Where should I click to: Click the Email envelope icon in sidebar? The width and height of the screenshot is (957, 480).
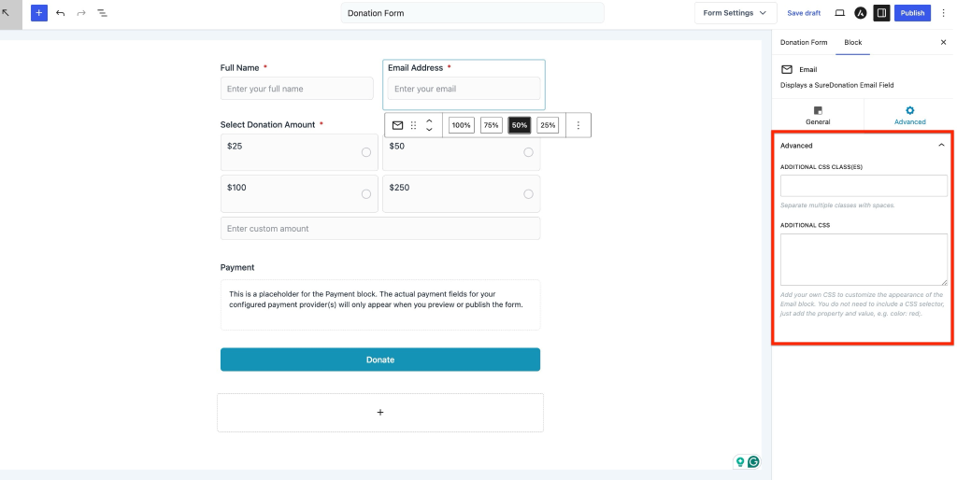[x=787, y=69]
